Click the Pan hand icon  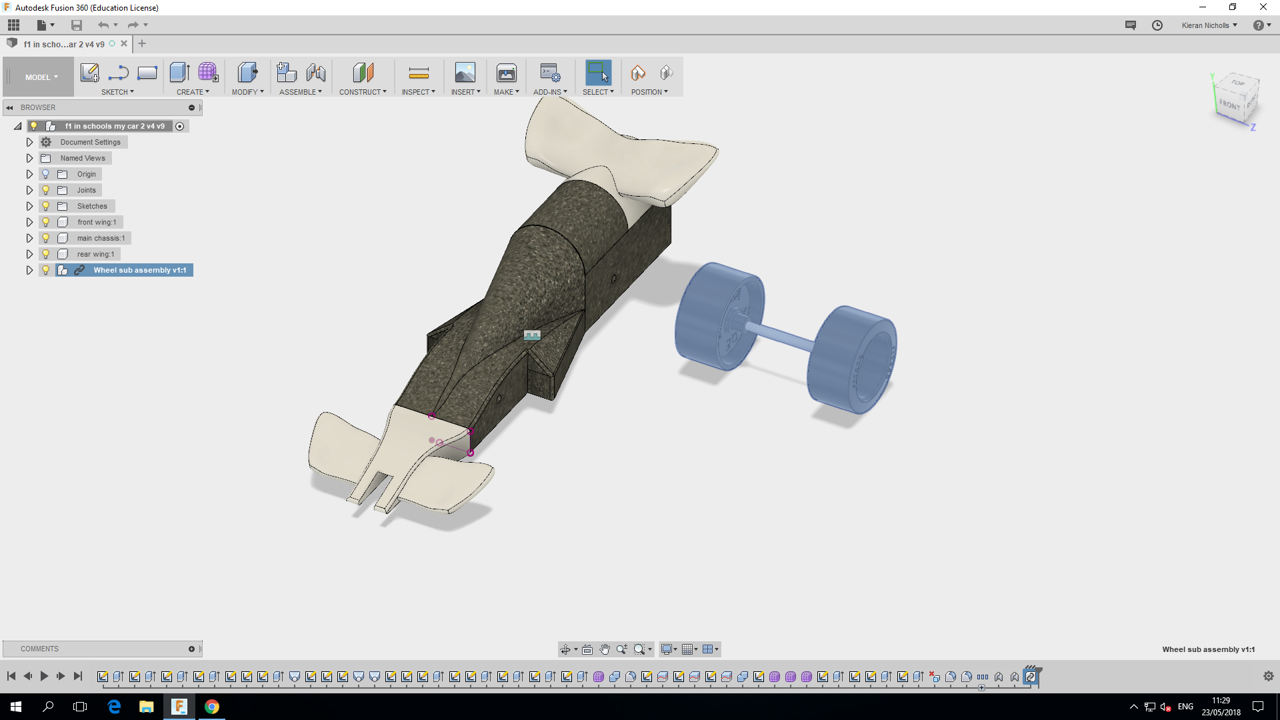tap(605, 649)
